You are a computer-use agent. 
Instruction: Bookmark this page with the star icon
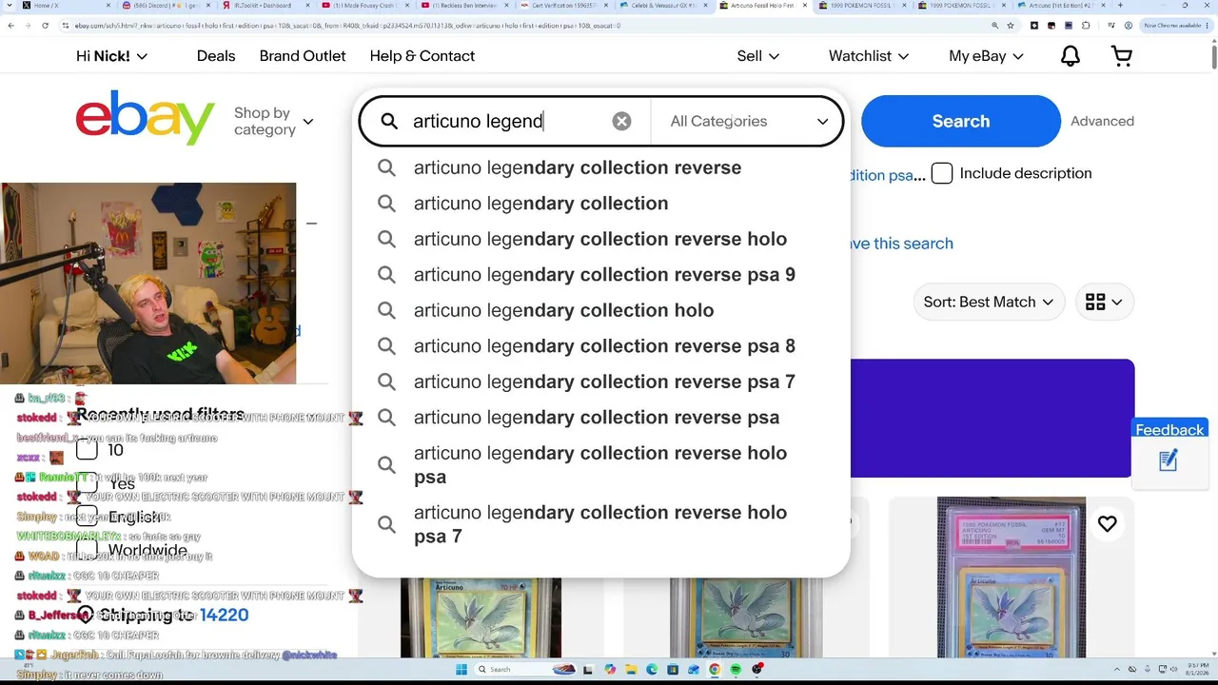(x=1012, y=25)
